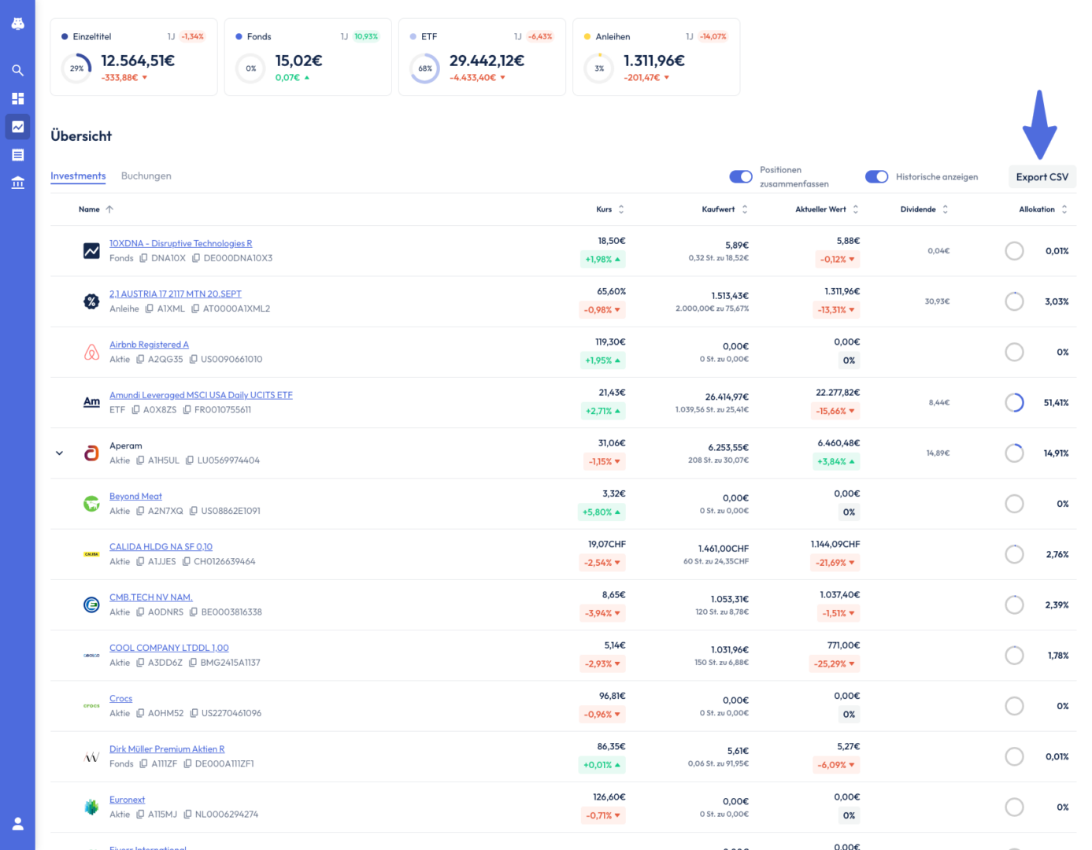Select the Fonds summary card

pyautogui.click(x=308, y=57)
